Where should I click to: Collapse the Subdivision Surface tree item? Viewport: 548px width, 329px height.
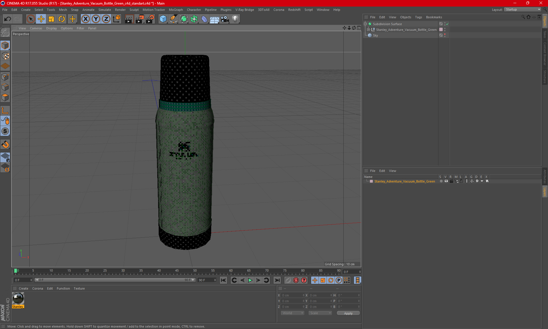(x=365, y=24)
